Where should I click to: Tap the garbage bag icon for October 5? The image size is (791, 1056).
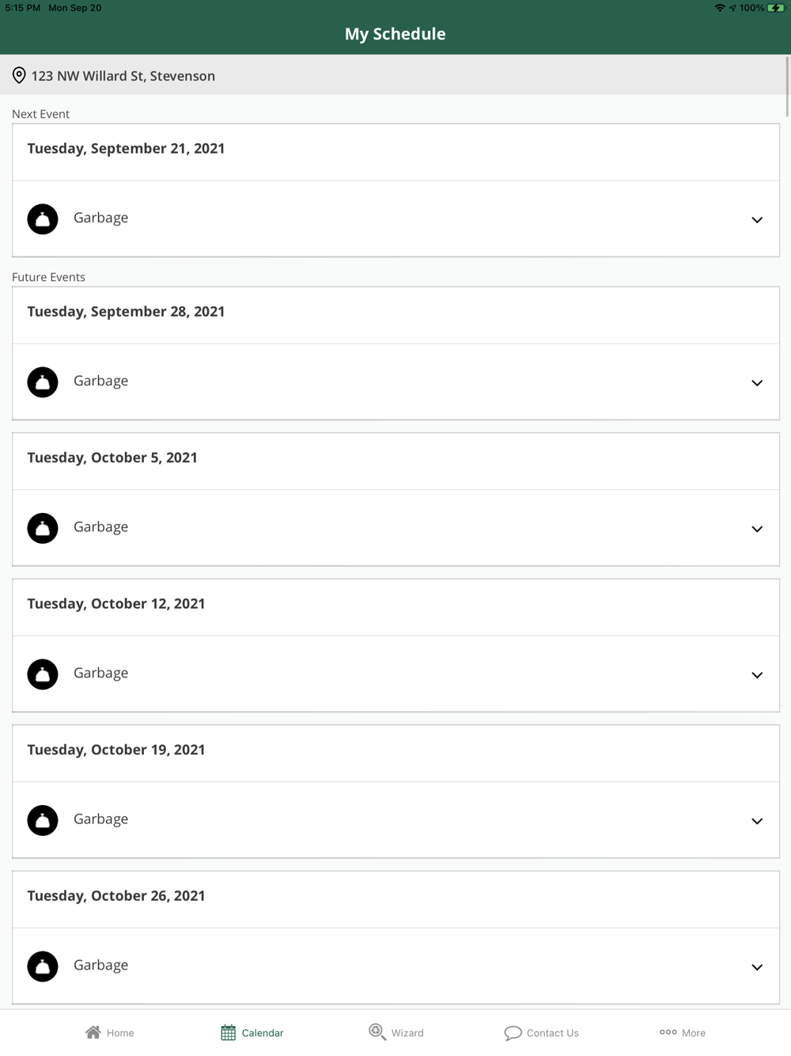43,528
